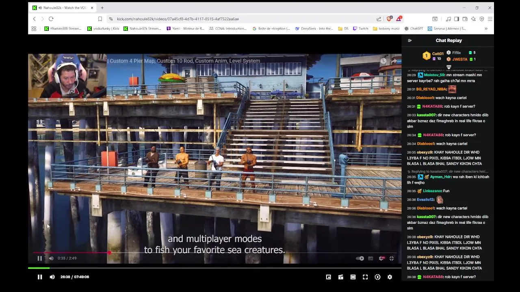The height and width of the screenshot is (292, 520).
Task: Open the browser main menu
Action: coord(490,19)
